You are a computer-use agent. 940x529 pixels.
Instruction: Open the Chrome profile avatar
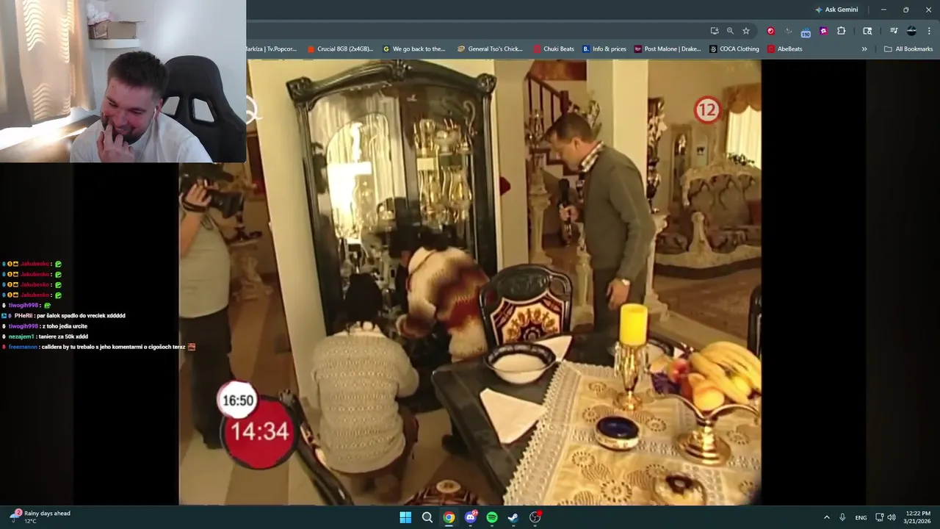coord(911,31)
